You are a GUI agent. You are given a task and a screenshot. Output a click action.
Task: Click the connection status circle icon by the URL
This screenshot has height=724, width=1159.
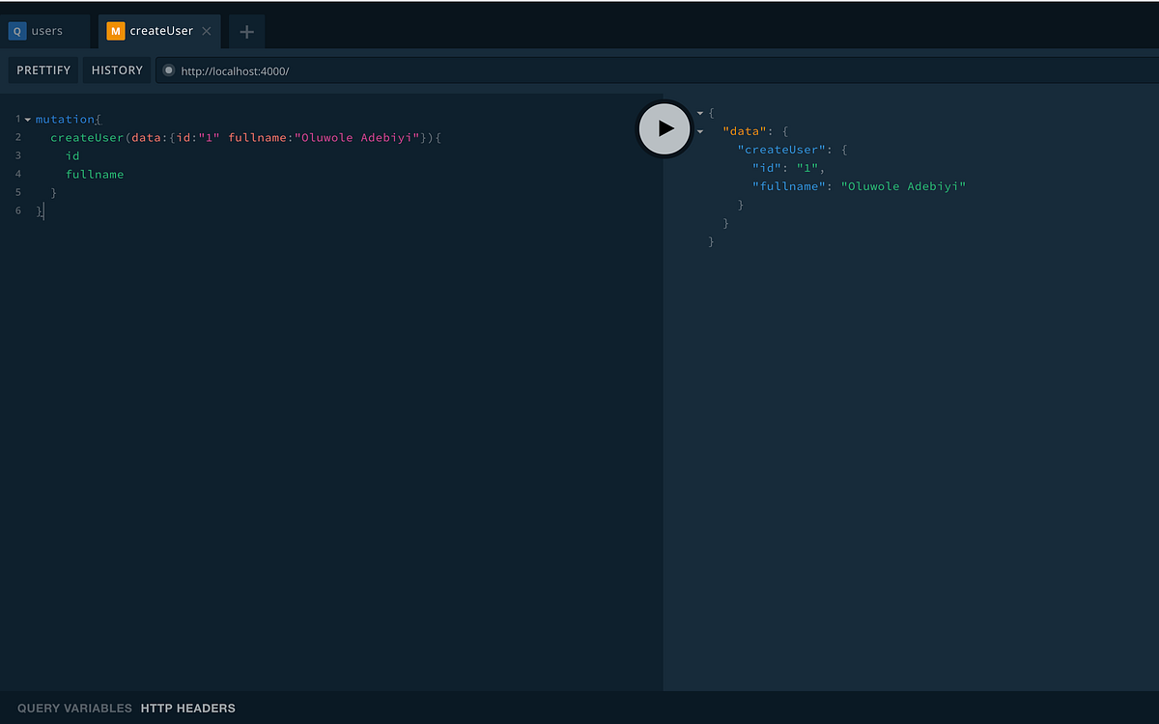point(168,70)
